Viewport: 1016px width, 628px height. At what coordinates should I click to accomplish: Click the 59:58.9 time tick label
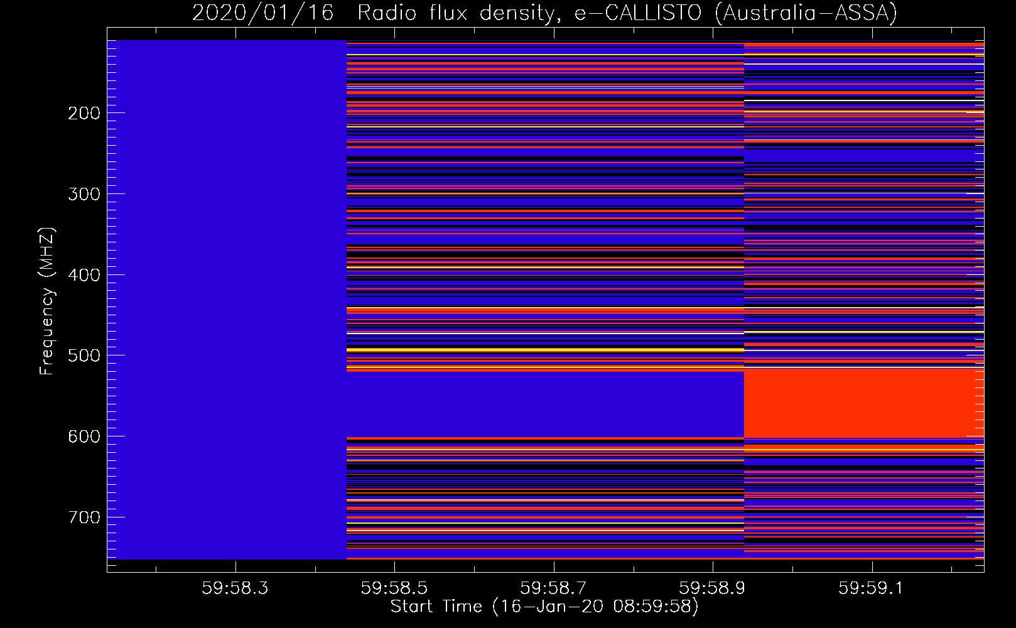713,588
